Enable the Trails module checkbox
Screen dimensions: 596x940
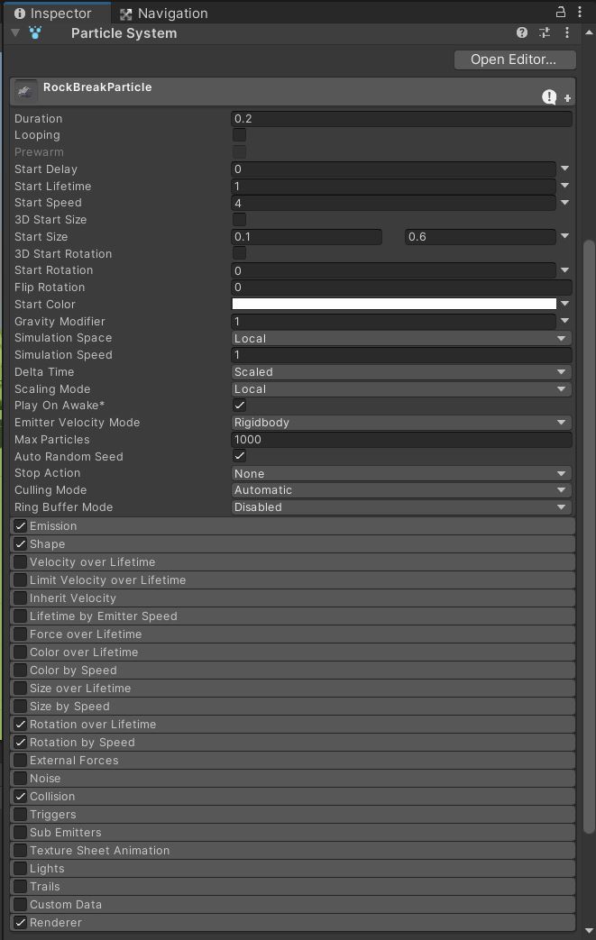(x=21, y=886)
